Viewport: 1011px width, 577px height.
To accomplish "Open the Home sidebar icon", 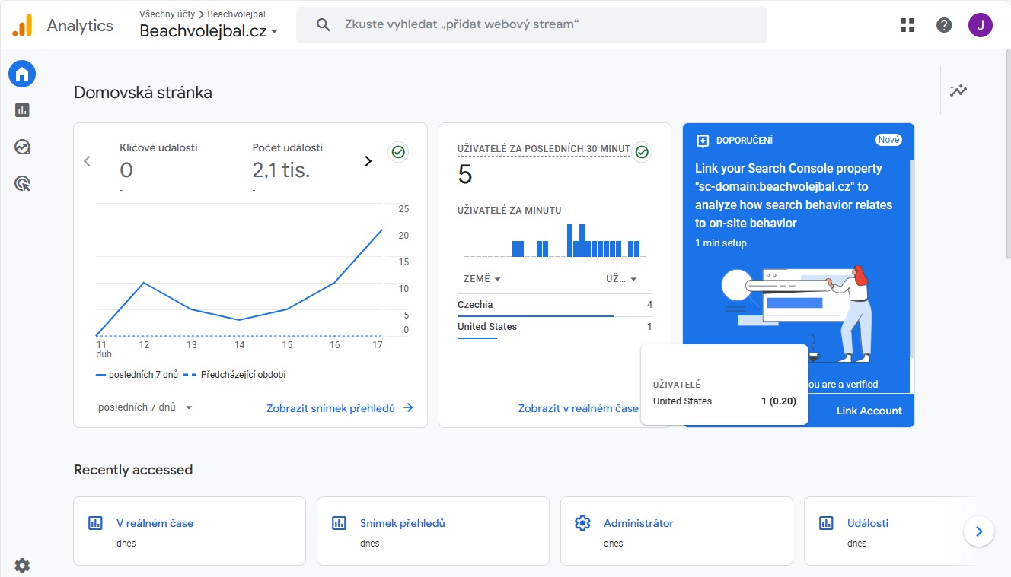I will [x=22, y=74].
